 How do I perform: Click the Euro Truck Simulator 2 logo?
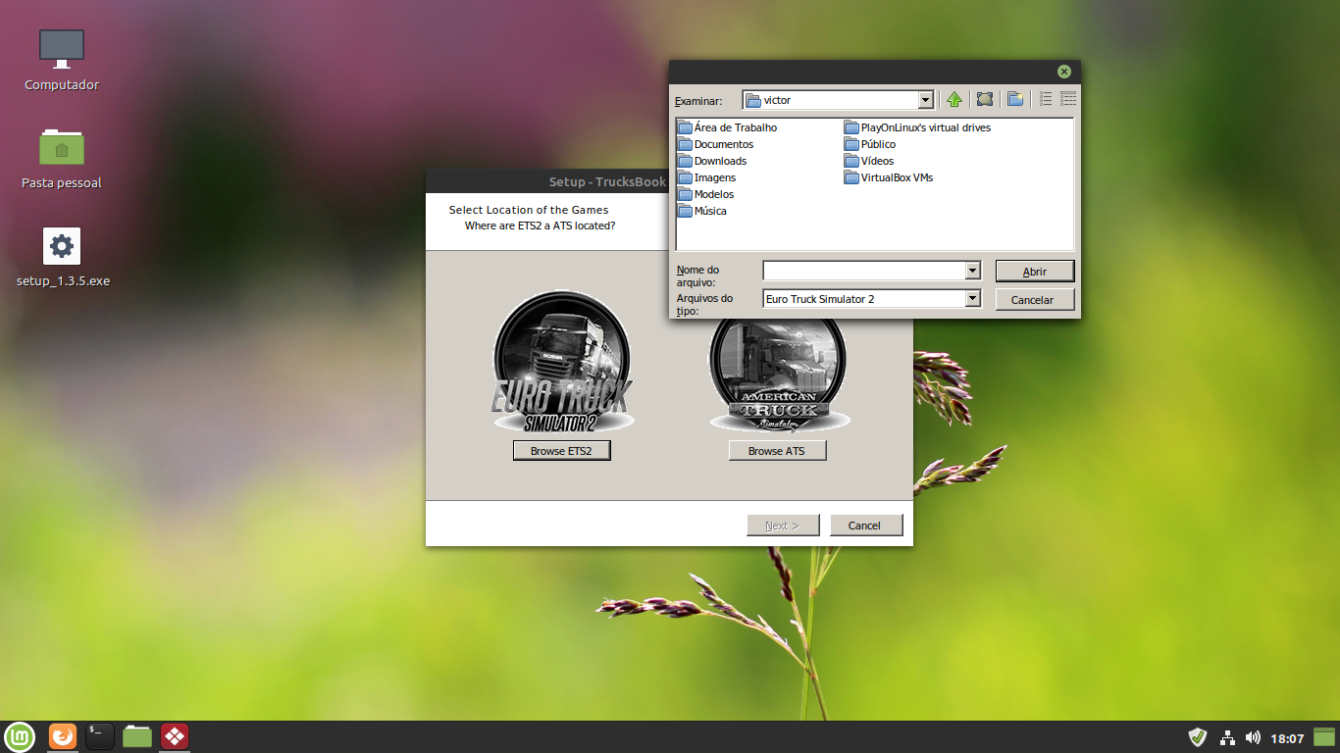coord(562,362)
